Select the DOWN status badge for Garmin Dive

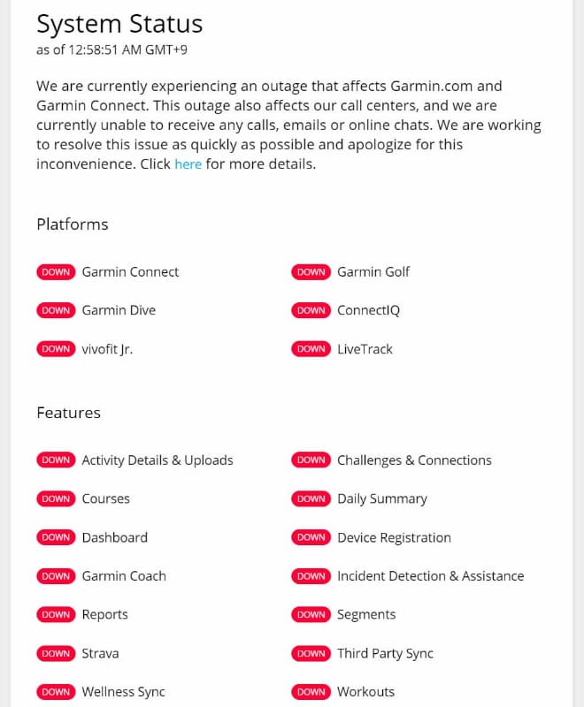pyautogui.click(x=56, y=311)
